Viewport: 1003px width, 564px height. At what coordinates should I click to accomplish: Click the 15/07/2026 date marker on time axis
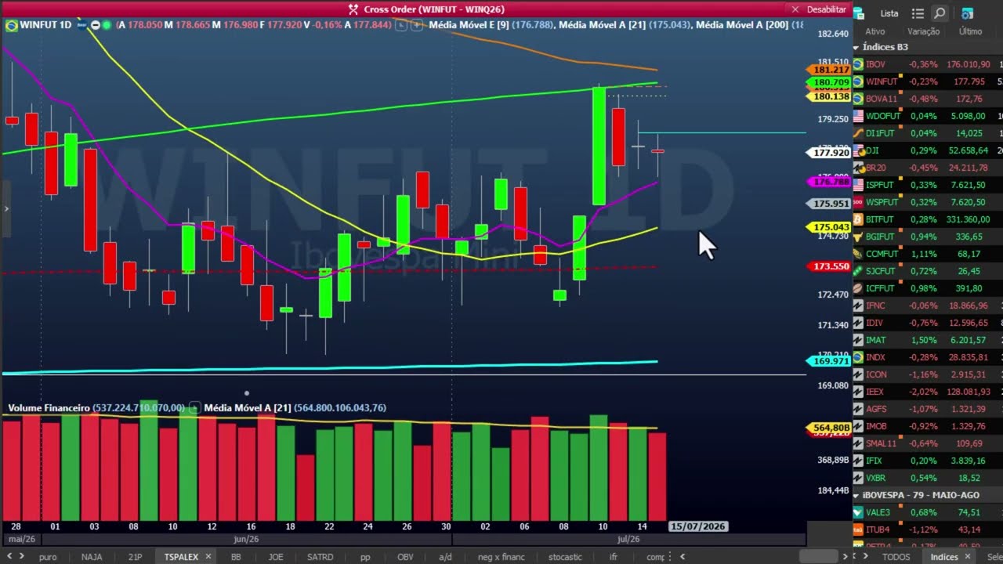pos(698,526)
